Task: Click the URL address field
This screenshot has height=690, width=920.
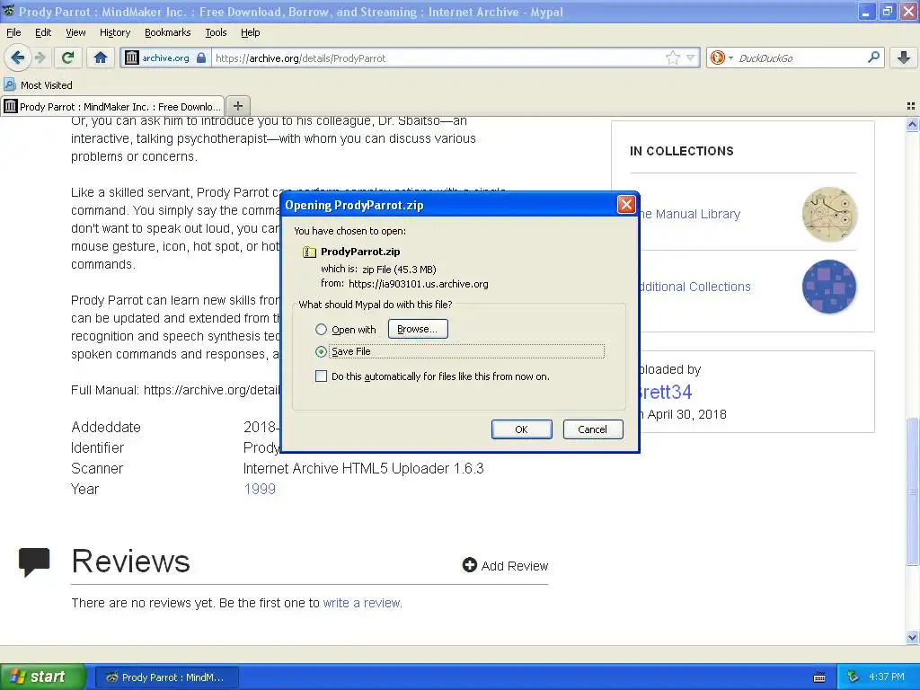Action: point(438,57)
